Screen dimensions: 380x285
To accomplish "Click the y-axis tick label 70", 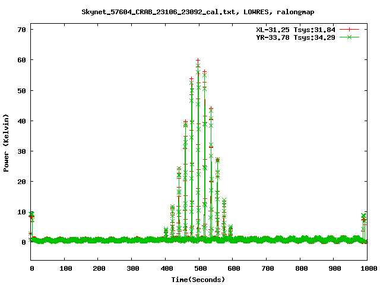I will pos(21,30).
